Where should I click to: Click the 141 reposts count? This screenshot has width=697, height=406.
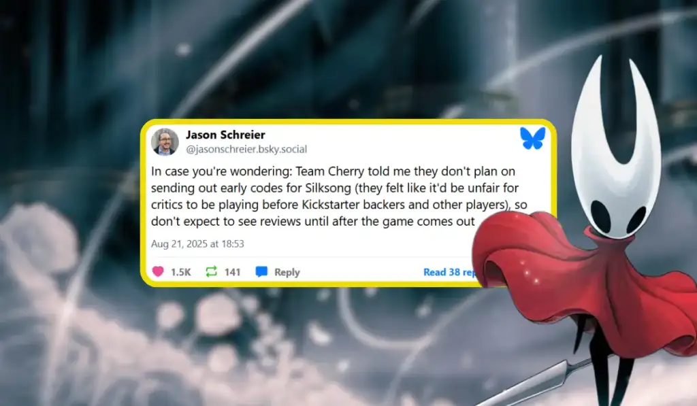tap(233, 272)
